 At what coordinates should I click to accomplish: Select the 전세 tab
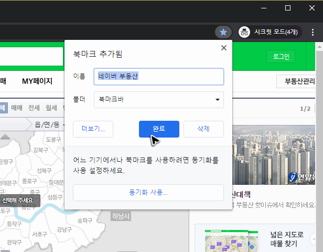point(34,108)
